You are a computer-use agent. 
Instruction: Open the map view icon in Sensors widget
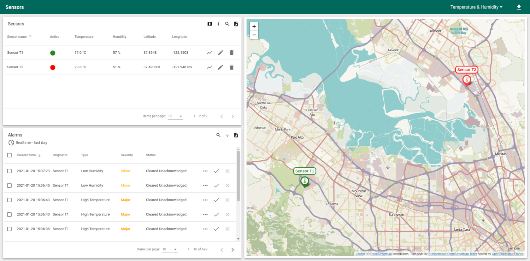coord(210,24)
